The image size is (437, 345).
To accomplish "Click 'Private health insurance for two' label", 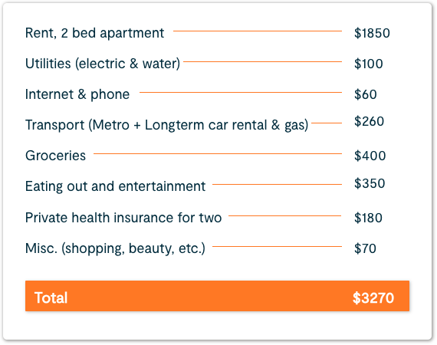I will [123, 218].
